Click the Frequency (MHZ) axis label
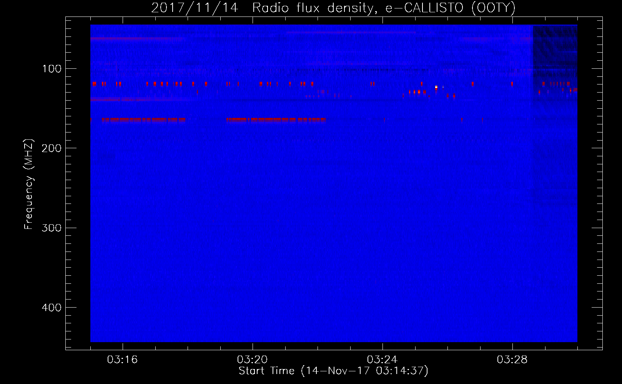The height and width of the screenshot is (384, 622). (x=29, y=184)
